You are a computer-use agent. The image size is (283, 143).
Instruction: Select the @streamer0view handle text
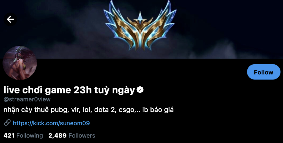click(x=27, y=99)
